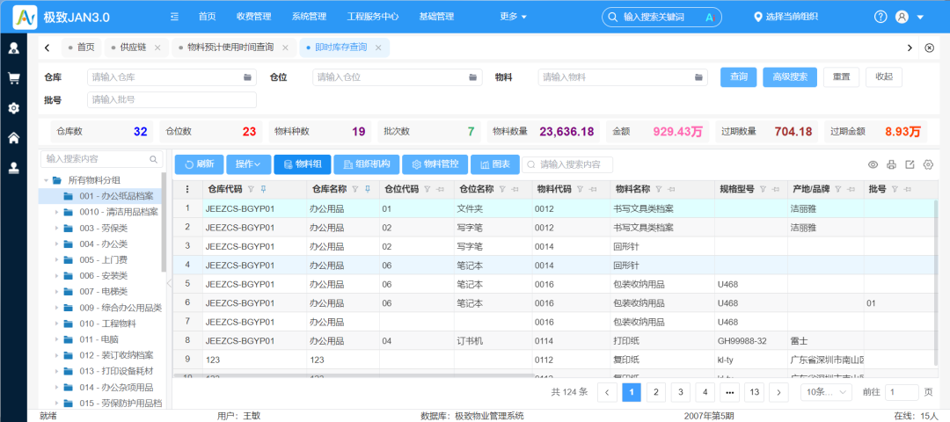Click the print icon above the table

coord(891,164)
